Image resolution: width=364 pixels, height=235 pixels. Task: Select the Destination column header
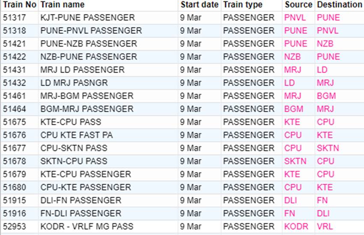339,5
